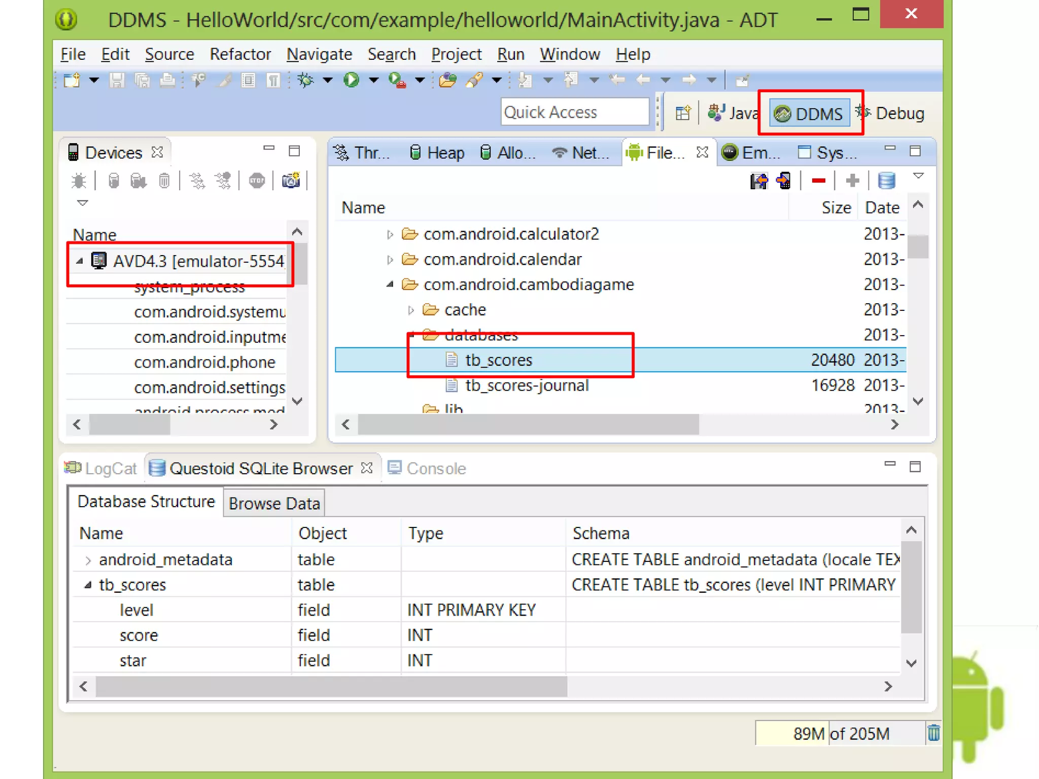1039x779 pixels.
Task: Expand the com.android.calculator2 folder
Action: (389, 234)
